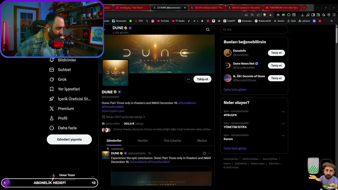Image resolution: width=338 pixels, height=190 pixels.
Task: Open Instagram bookmark icon
Action: pyautogui.click(x=153, y=21)
